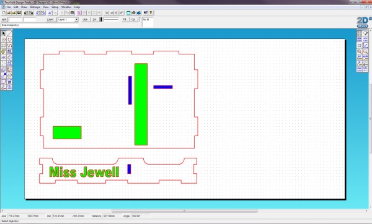Click the New drawing toolbar icon

pyautogui.click(x=4, y=13)
